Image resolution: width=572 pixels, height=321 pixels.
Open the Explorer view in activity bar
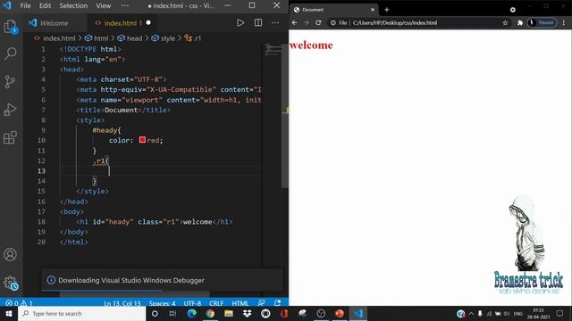10,27
